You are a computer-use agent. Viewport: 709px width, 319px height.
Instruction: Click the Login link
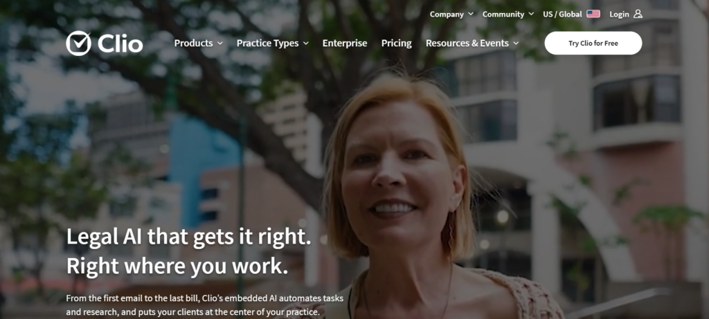click(619, 15)
